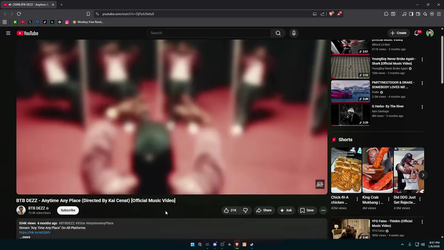The height and width of the screenshot is (250, 444).
Task: Open Brave Shields lion icon
Action: pos(331,14)
